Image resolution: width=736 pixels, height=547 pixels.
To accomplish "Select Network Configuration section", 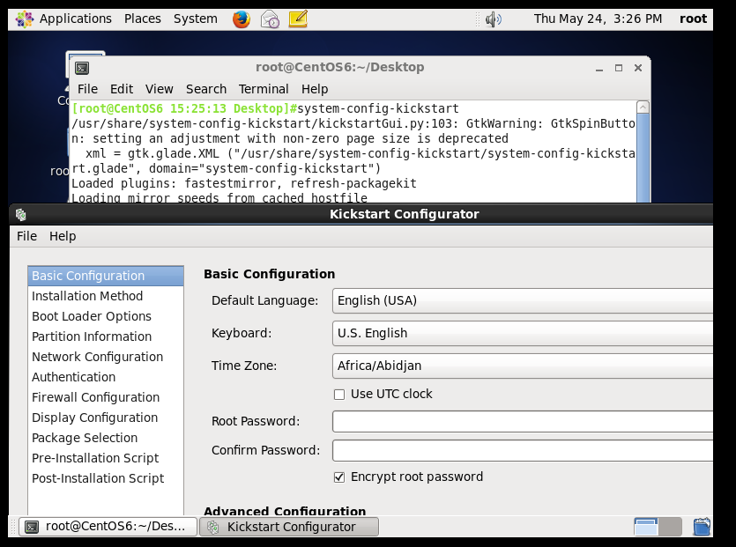I will (x=106, y=357).
